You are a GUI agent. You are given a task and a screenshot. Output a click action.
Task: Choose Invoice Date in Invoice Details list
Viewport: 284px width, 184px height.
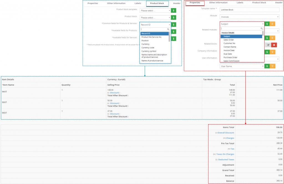229,51
